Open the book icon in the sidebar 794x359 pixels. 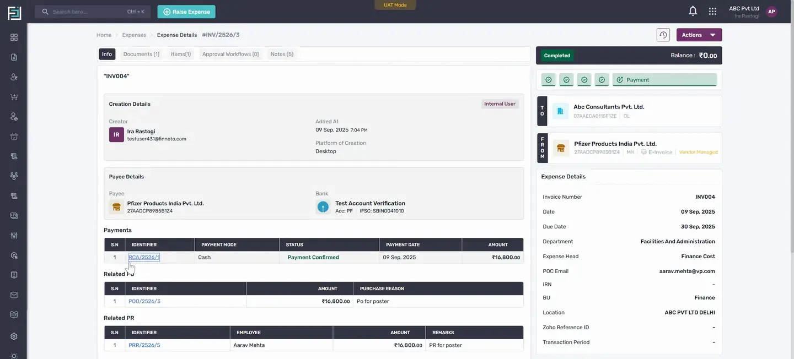click(x=14, y=315)
